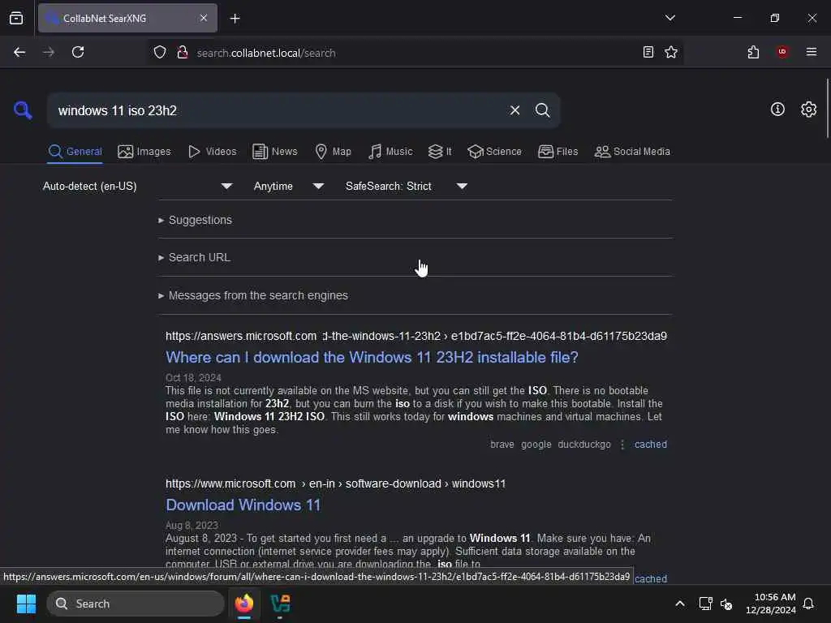Expand the Suggestions section
Viewport: 831px width, 623px height.
pos(195,220)
